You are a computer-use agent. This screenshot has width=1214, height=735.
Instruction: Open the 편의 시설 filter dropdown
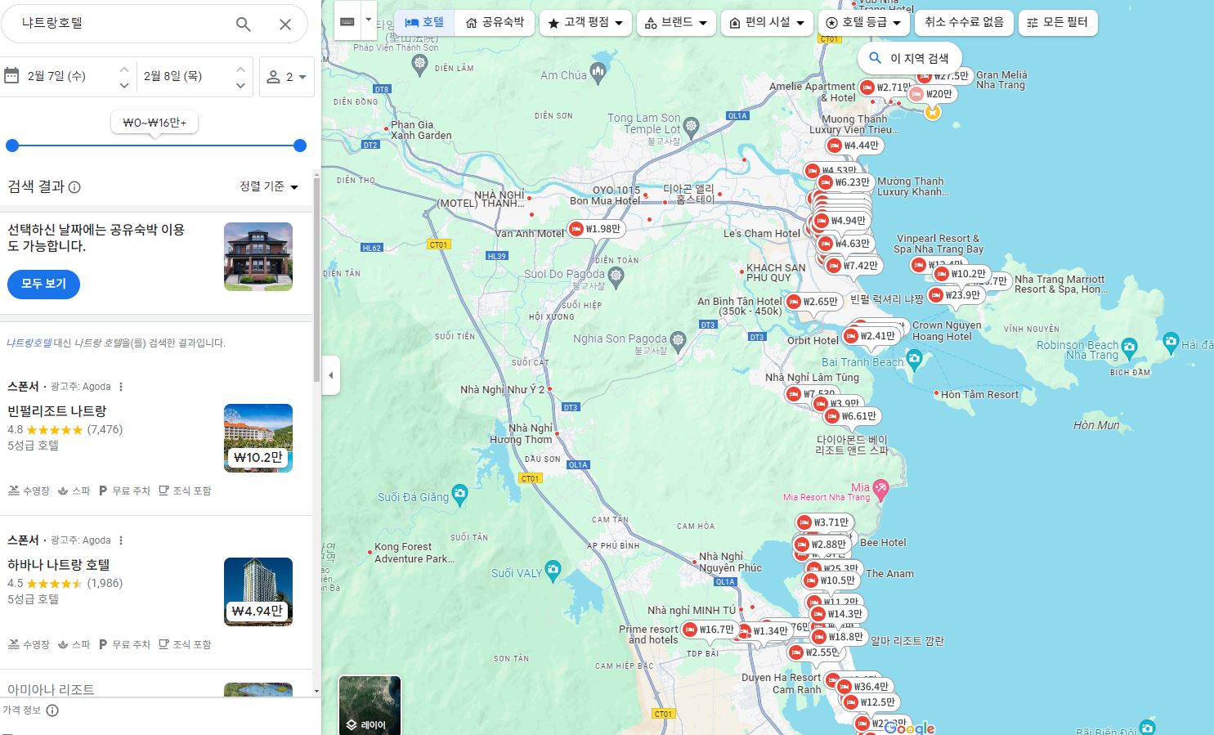tap(767, 23)
